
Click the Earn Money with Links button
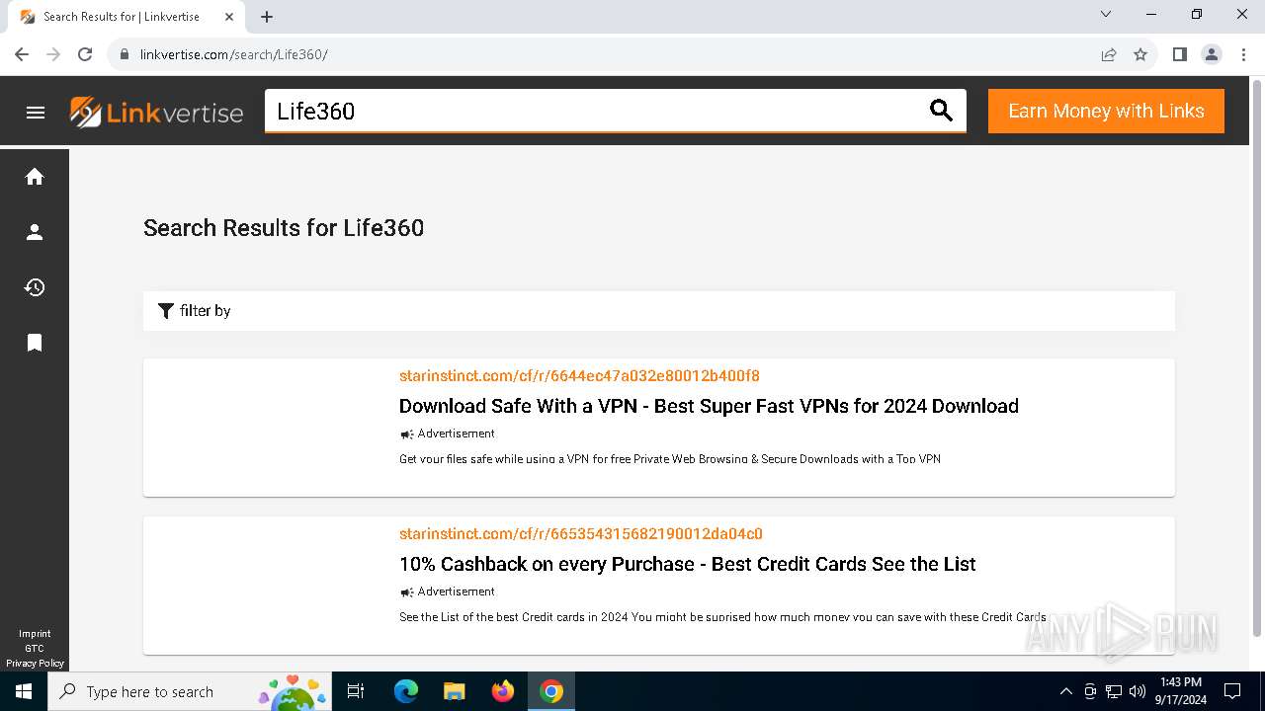tap(1106, 111)
